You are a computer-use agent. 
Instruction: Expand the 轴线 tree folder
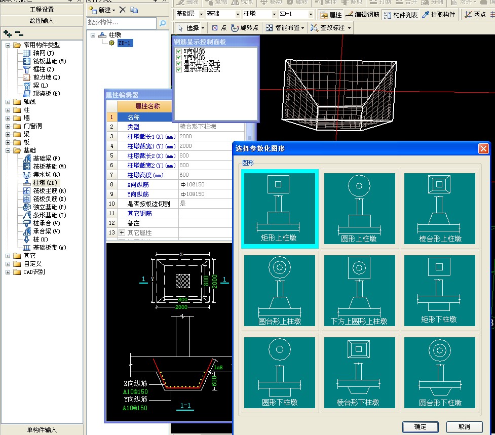(8, 102)
